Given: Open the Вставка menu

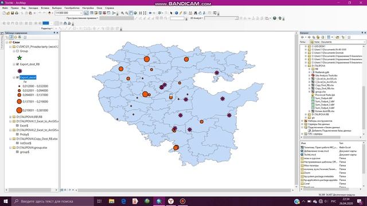Looking at the screenshot, I should tap(45, 8).
